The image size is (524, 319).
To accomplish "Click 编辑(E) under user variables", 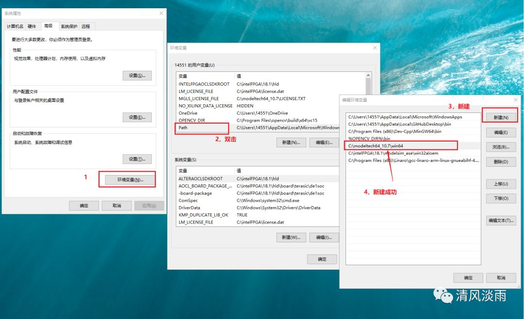I will tap(324, 142).
